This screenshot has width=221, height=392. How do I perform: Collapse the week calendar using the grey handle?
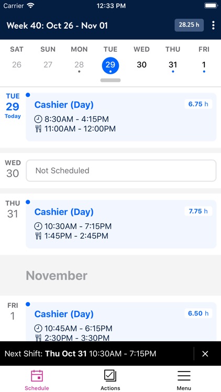[x=110, y=80]
